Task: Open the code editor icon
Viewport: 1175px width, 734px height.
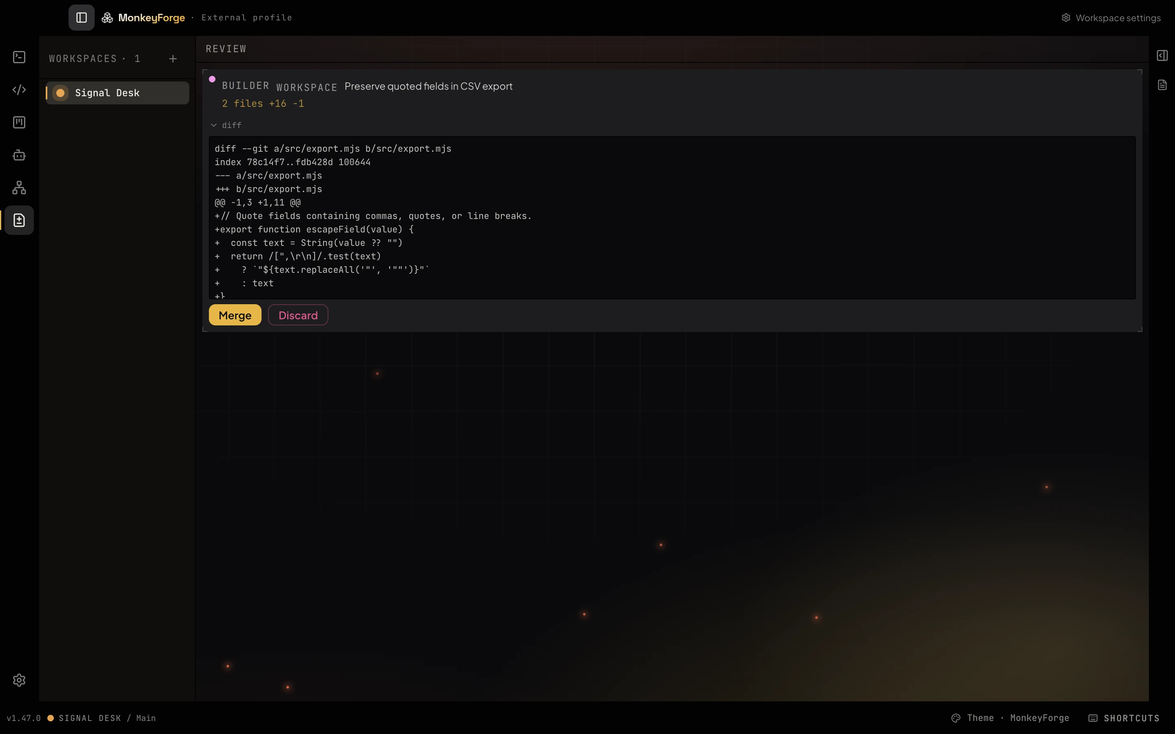Action: click(19, 90)
